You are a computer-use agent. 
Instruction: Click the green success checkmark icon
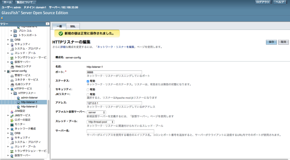click(61, 34)
